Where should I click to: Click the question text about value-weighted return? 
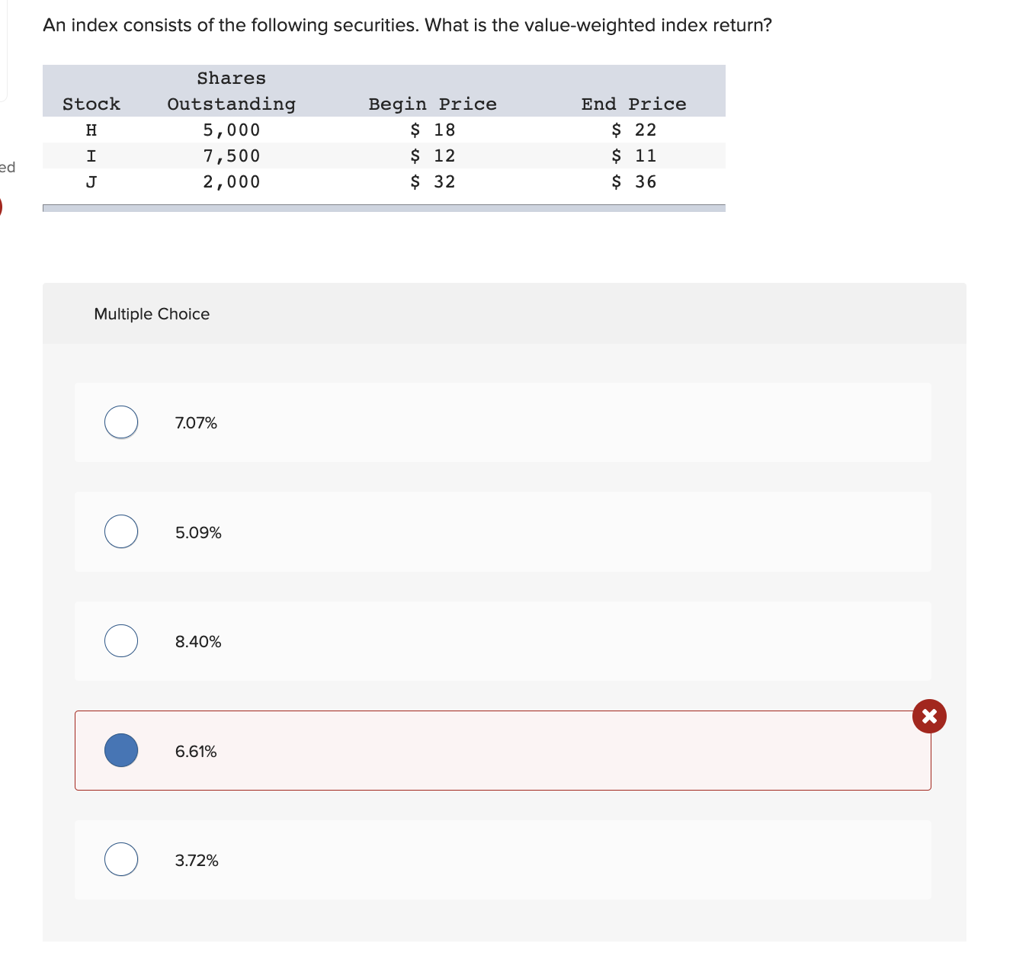point(407,25)
